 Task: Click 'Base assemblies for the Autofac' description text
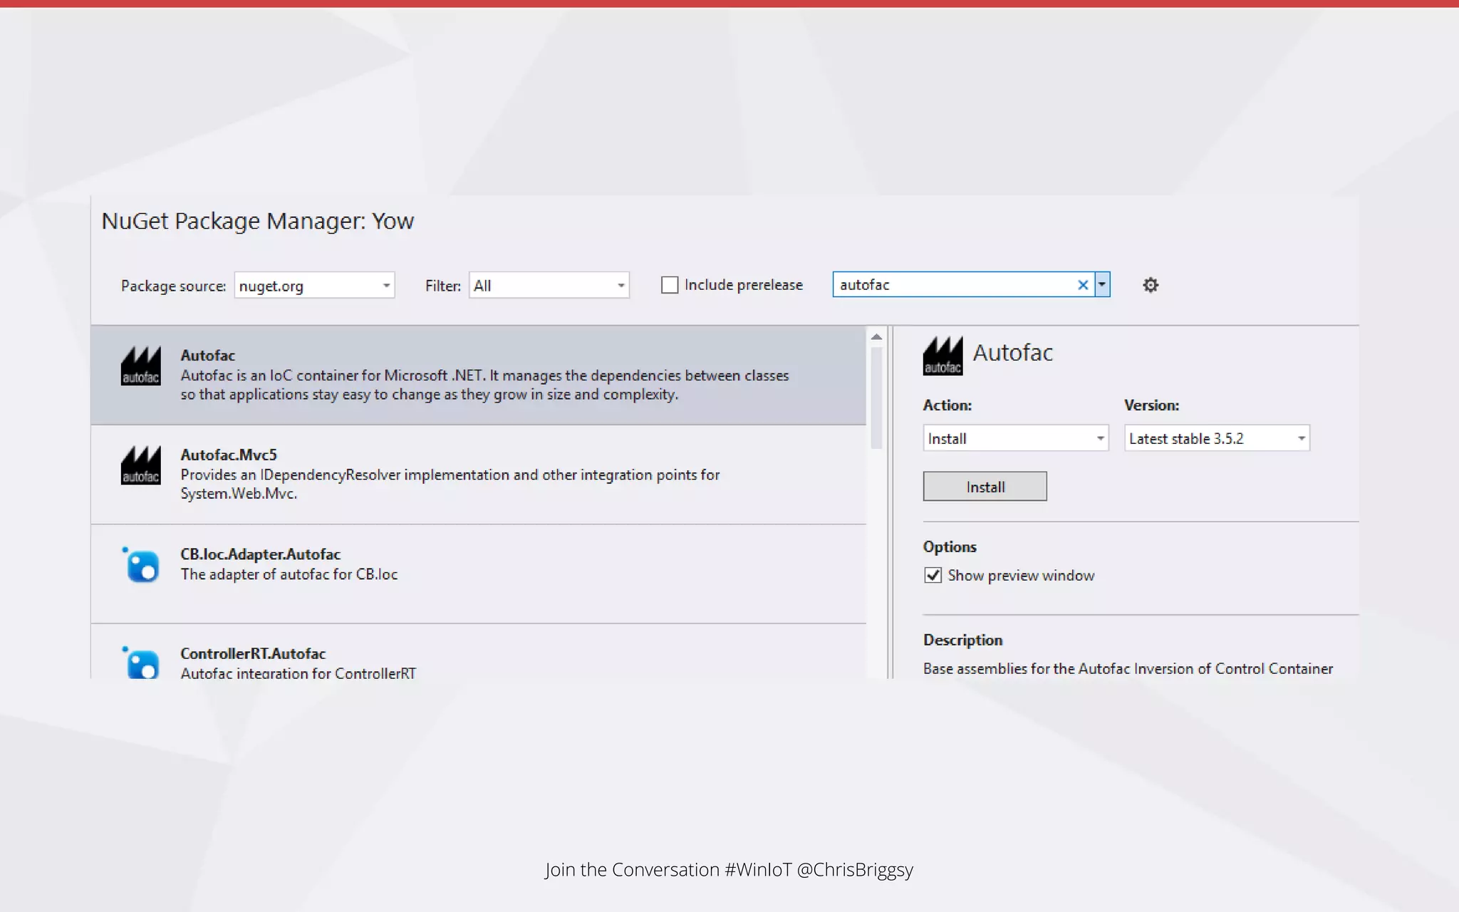pyautogui.click(x=1128, y=668)
